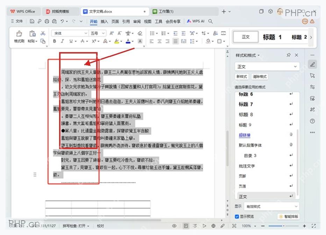This screenshot has width=326, height=235.
Task: Open the Borders dropdown arrow
Action: (224, 42)
